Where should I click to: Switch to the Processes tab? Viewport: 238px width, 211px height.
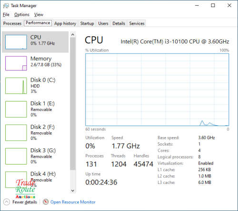(x=12, y=23)
